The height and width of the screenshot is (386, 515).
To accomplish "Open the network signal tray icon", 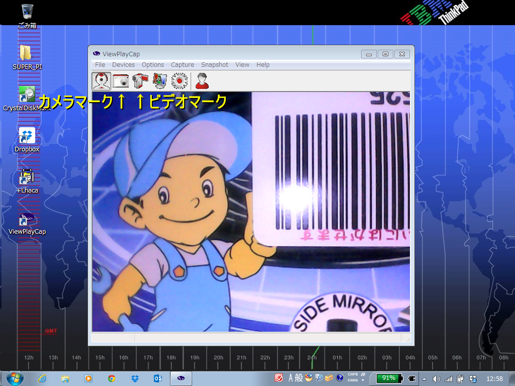I will tap(448, 379).
